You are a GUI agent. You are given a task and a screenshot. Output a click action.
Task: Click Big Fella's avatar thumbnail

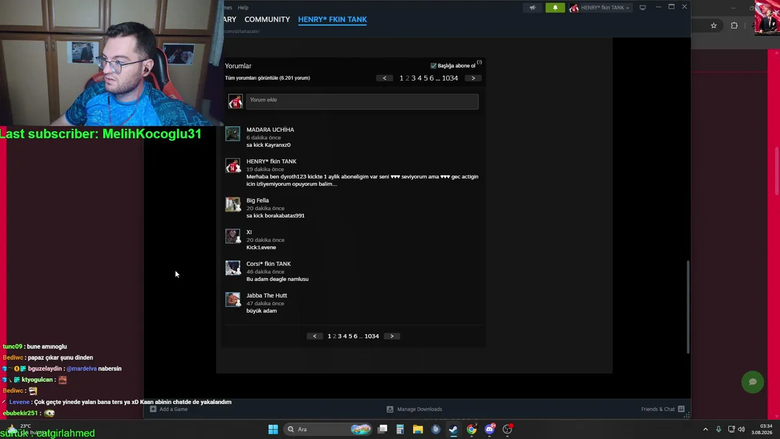(x=233, y=204)
